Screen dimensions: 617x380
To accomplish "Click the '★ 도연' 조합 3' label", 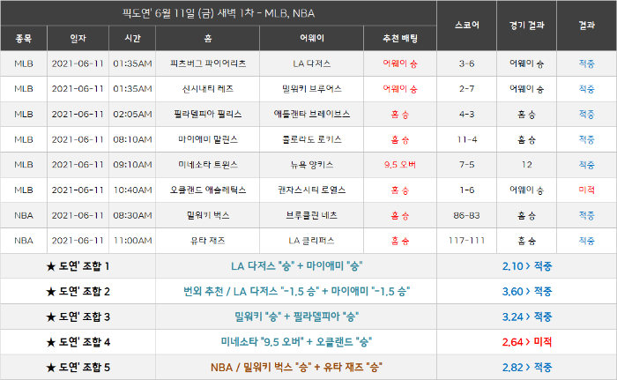I will pyautogui.click(x=78, y=317).
